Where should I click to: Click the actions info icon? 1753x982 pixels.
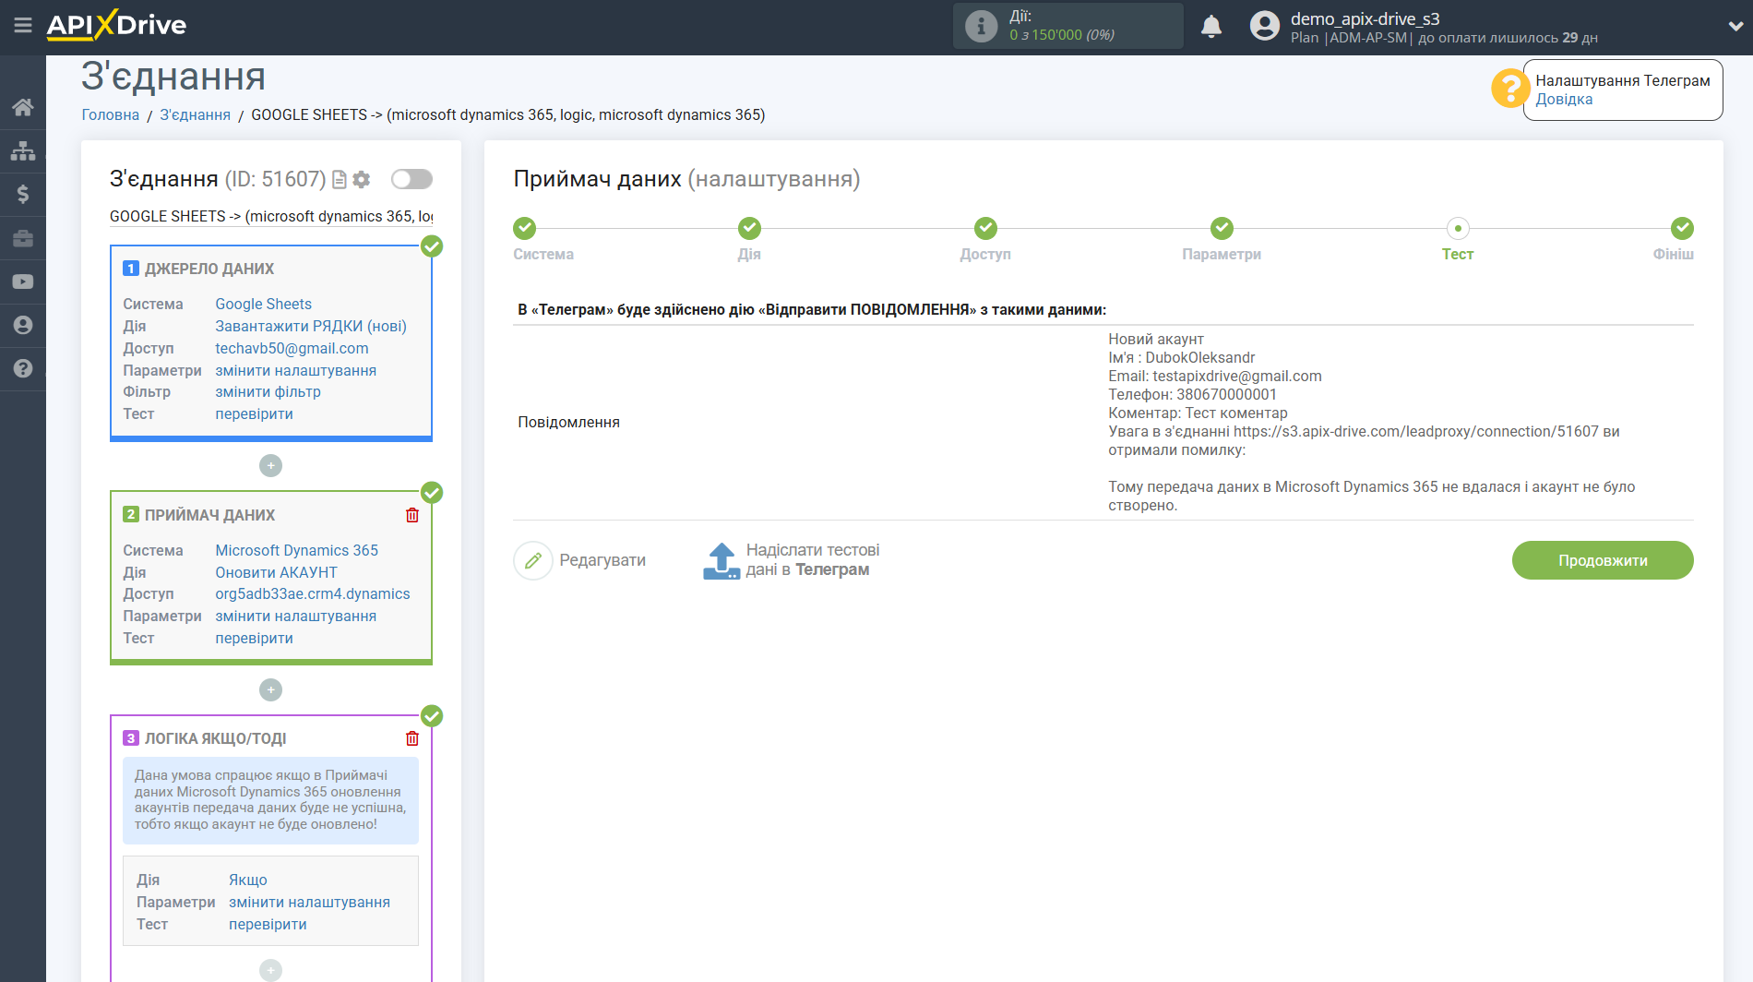(981, 26)
